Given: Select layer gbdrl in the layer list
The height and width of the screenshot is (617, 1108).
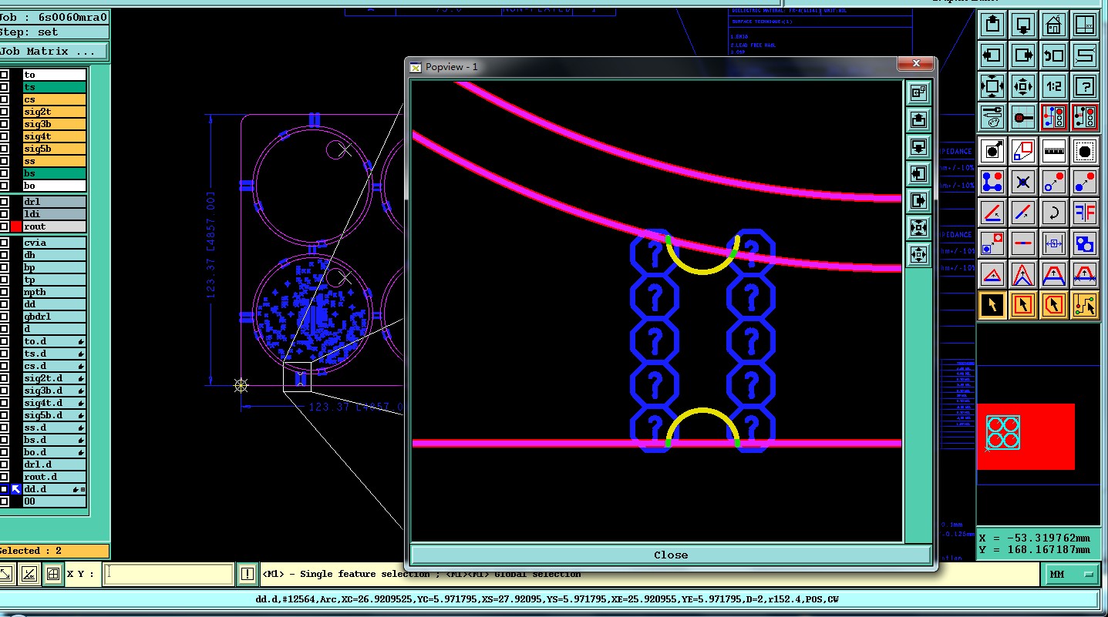Looking at the screenshot, I should [54, 317].
